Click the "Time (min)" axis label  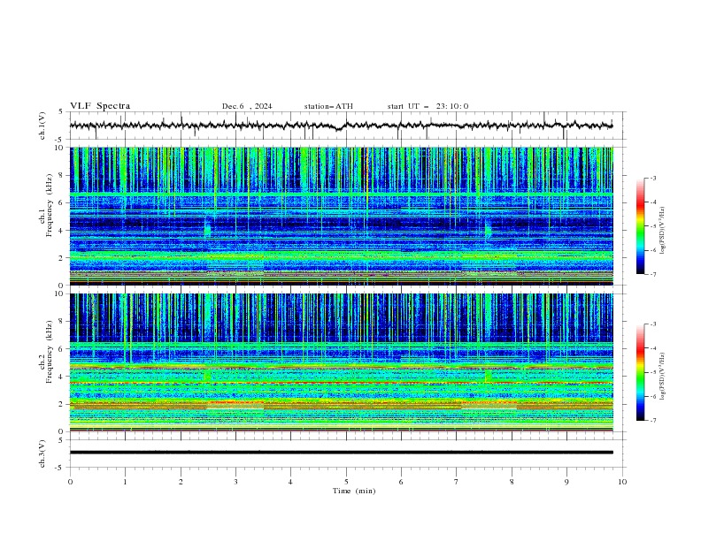pyautogui.click(x=354, y=491)
